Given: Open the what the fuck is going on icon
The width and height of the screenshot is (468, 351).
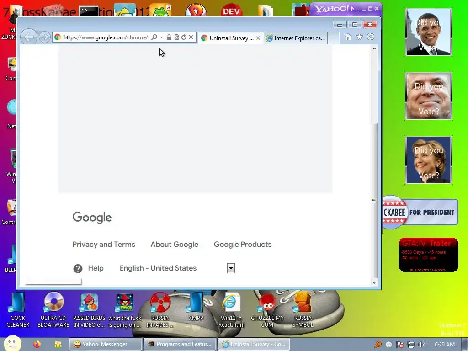Looking at the screenshot, I should click(124, 310).
